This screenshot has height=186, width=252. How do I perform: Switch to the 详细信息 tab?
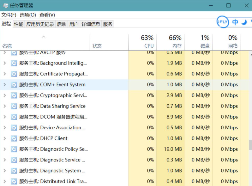91,24
